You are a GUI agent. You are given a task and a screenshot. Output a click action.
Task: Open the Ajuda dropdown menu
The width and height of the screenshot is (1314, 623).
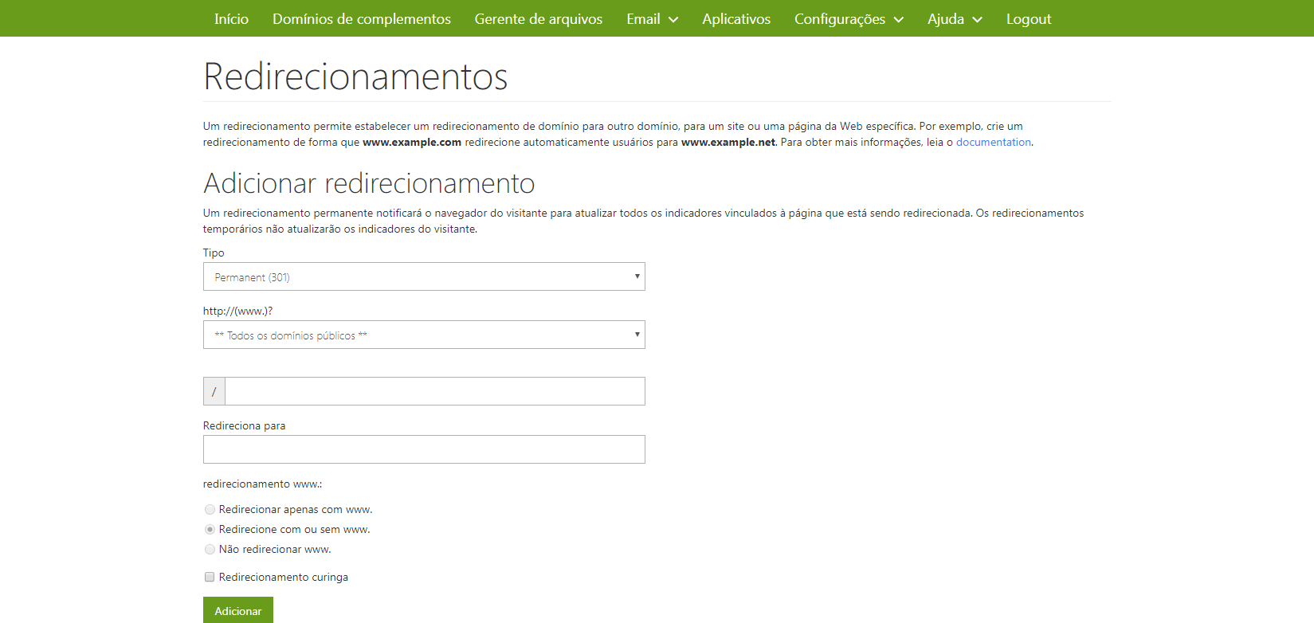tap(954, 19)
